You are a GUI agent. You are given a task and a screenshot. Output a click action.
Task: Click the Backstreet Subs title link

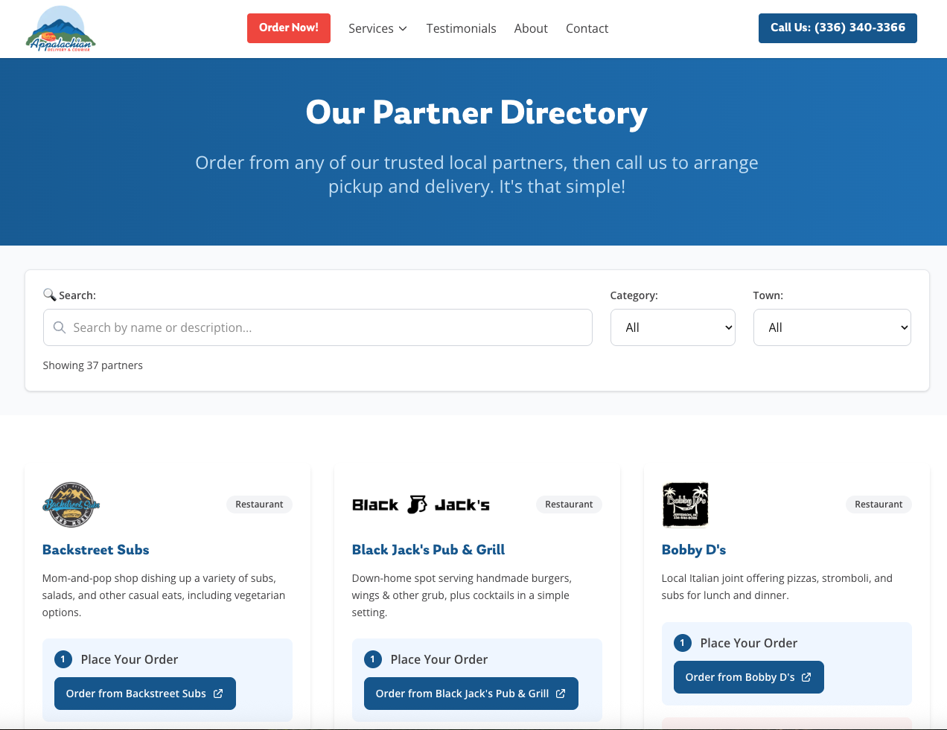point(96,550)
